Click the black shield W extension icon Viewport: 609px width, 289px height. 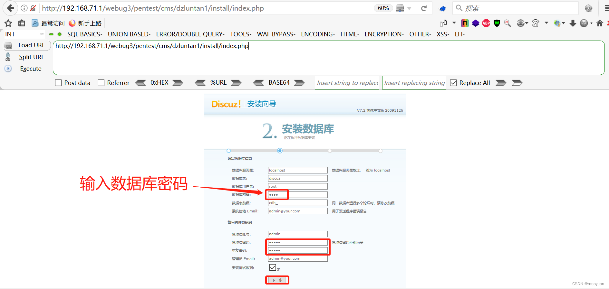pyautogui.click(x=497, y=23)
